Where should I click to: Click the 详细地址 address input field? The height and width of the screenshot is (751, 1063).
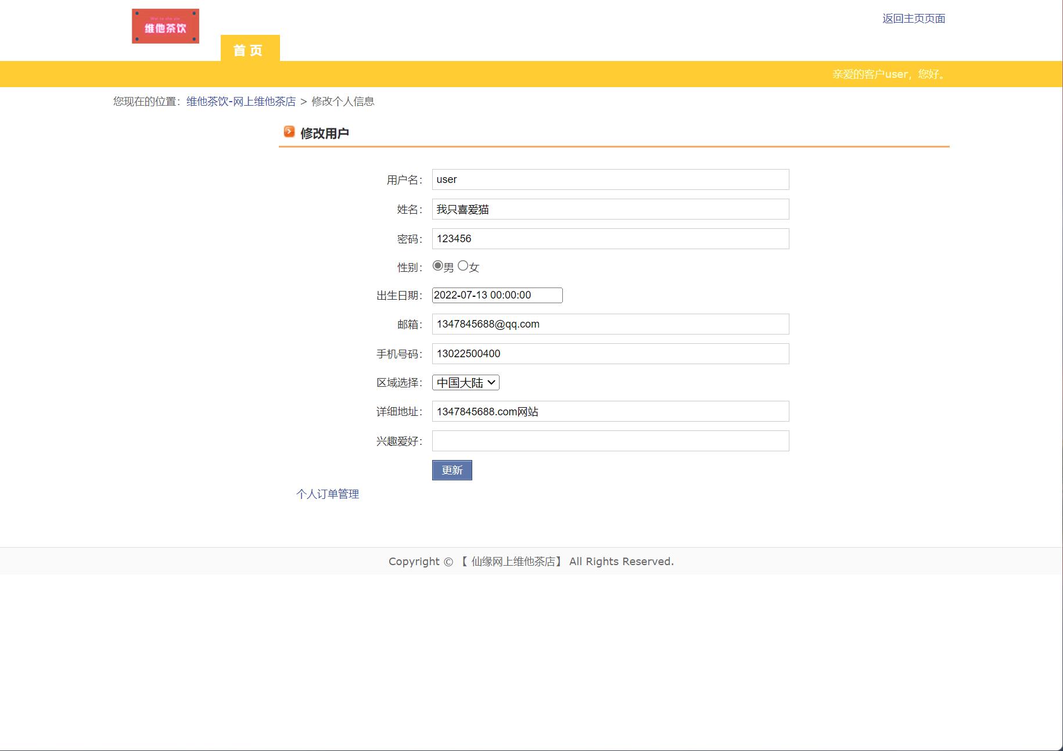point(609,411)
